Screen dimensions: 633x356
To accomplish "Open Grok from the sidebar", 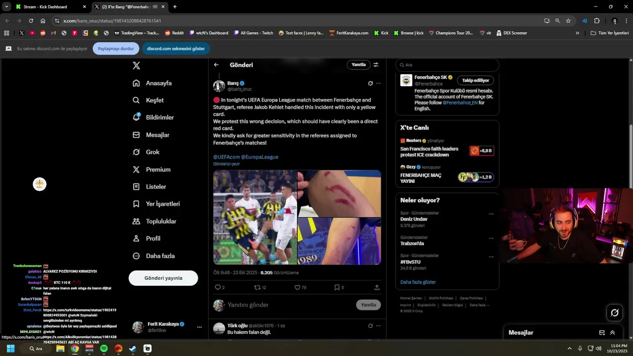I will tap(146, 152).
